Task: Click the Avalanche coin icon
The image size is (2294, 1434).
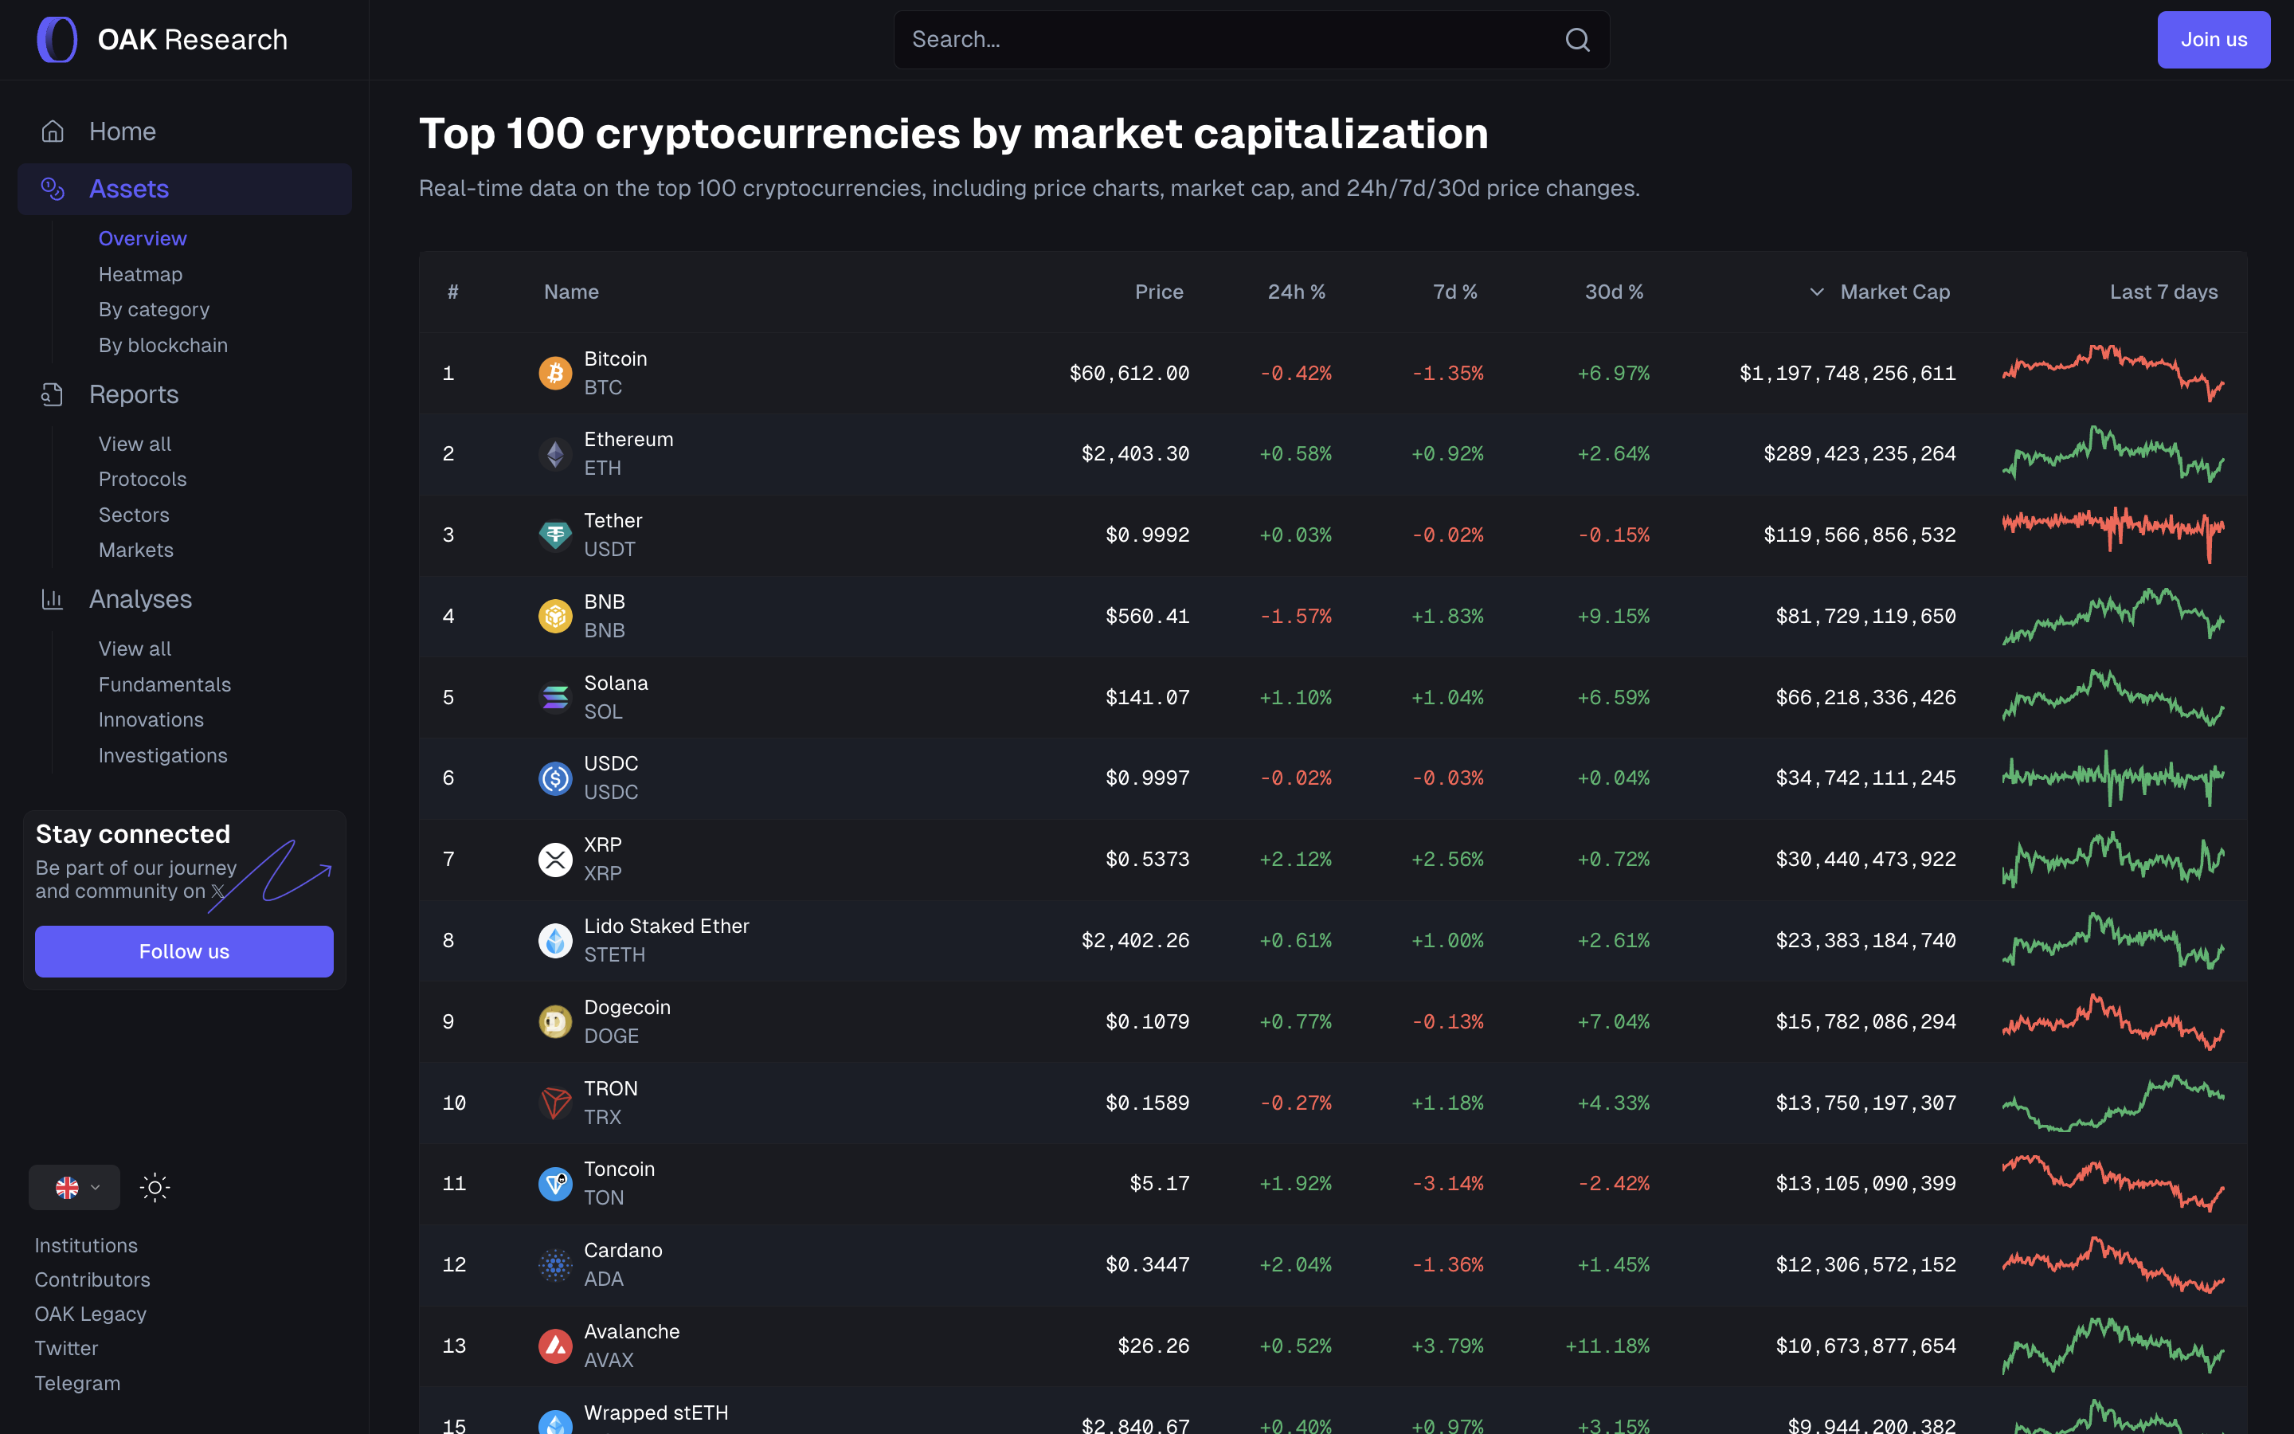Action: [555, 1346]
